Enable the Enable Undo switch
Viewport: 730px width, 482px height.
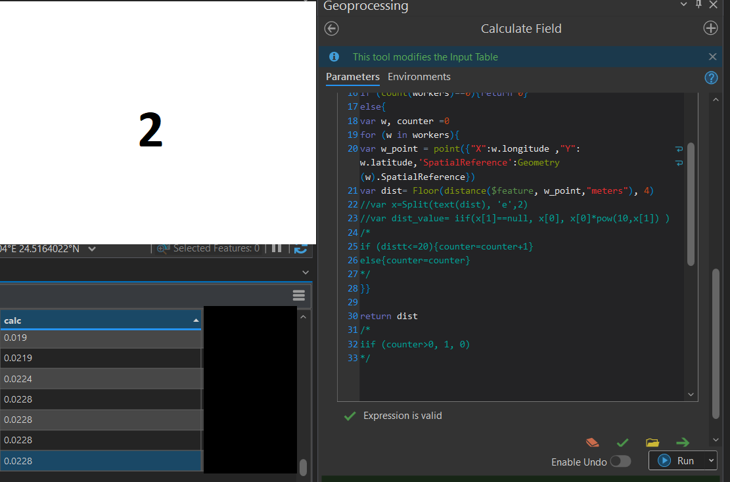click(x=620, y=462)
